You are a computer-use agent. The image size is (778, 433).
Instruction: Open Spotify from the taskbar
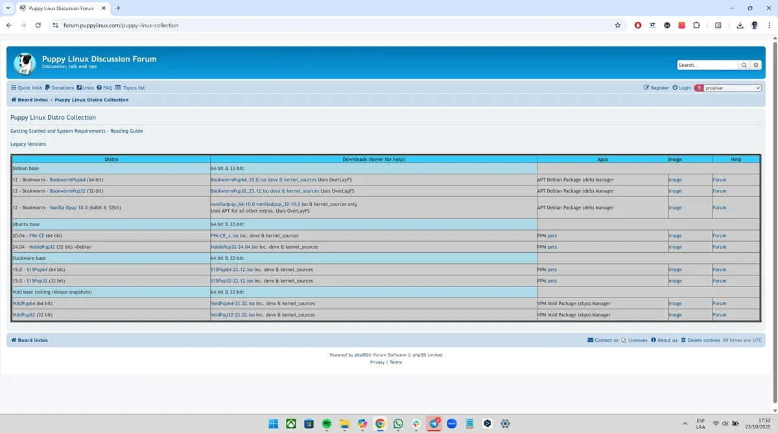(327, 423)
